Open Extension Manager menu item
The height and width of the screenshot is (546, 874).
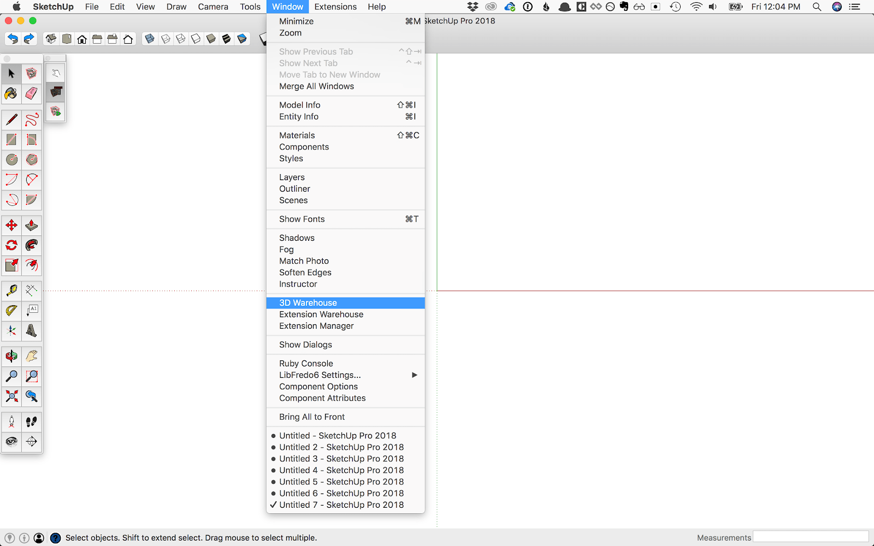point(345,326)
